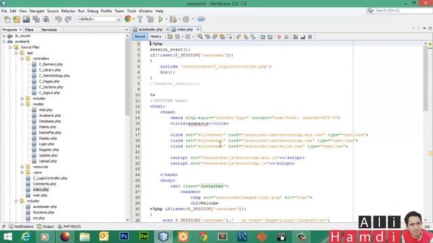Click the Save All toolbar icon
The width and height of the screenshot is (433, 243).
36,20
